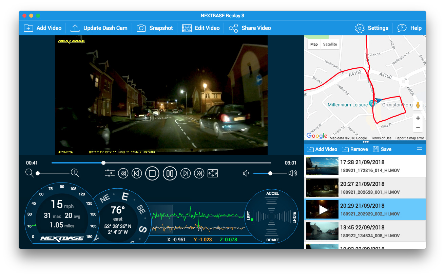Open the map Terms of Use link
The width and height of the screenshot is (445, 276).
(x=381, y=138)
